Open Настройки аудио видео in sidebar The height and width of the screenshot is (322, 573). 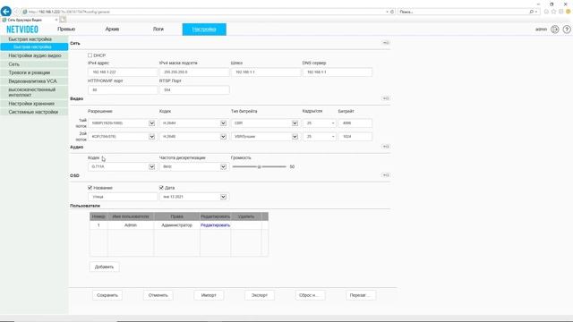[x=34, y=55]
